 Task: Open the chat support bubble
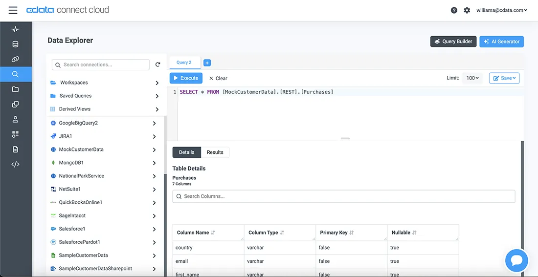517,261
